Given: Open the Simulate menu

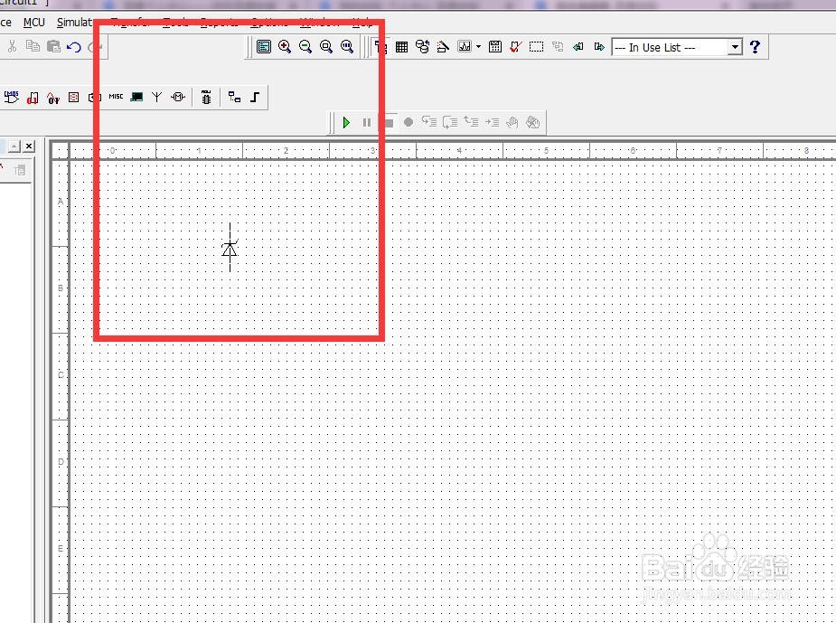Looking at the screenshot, I should point(74,23).
